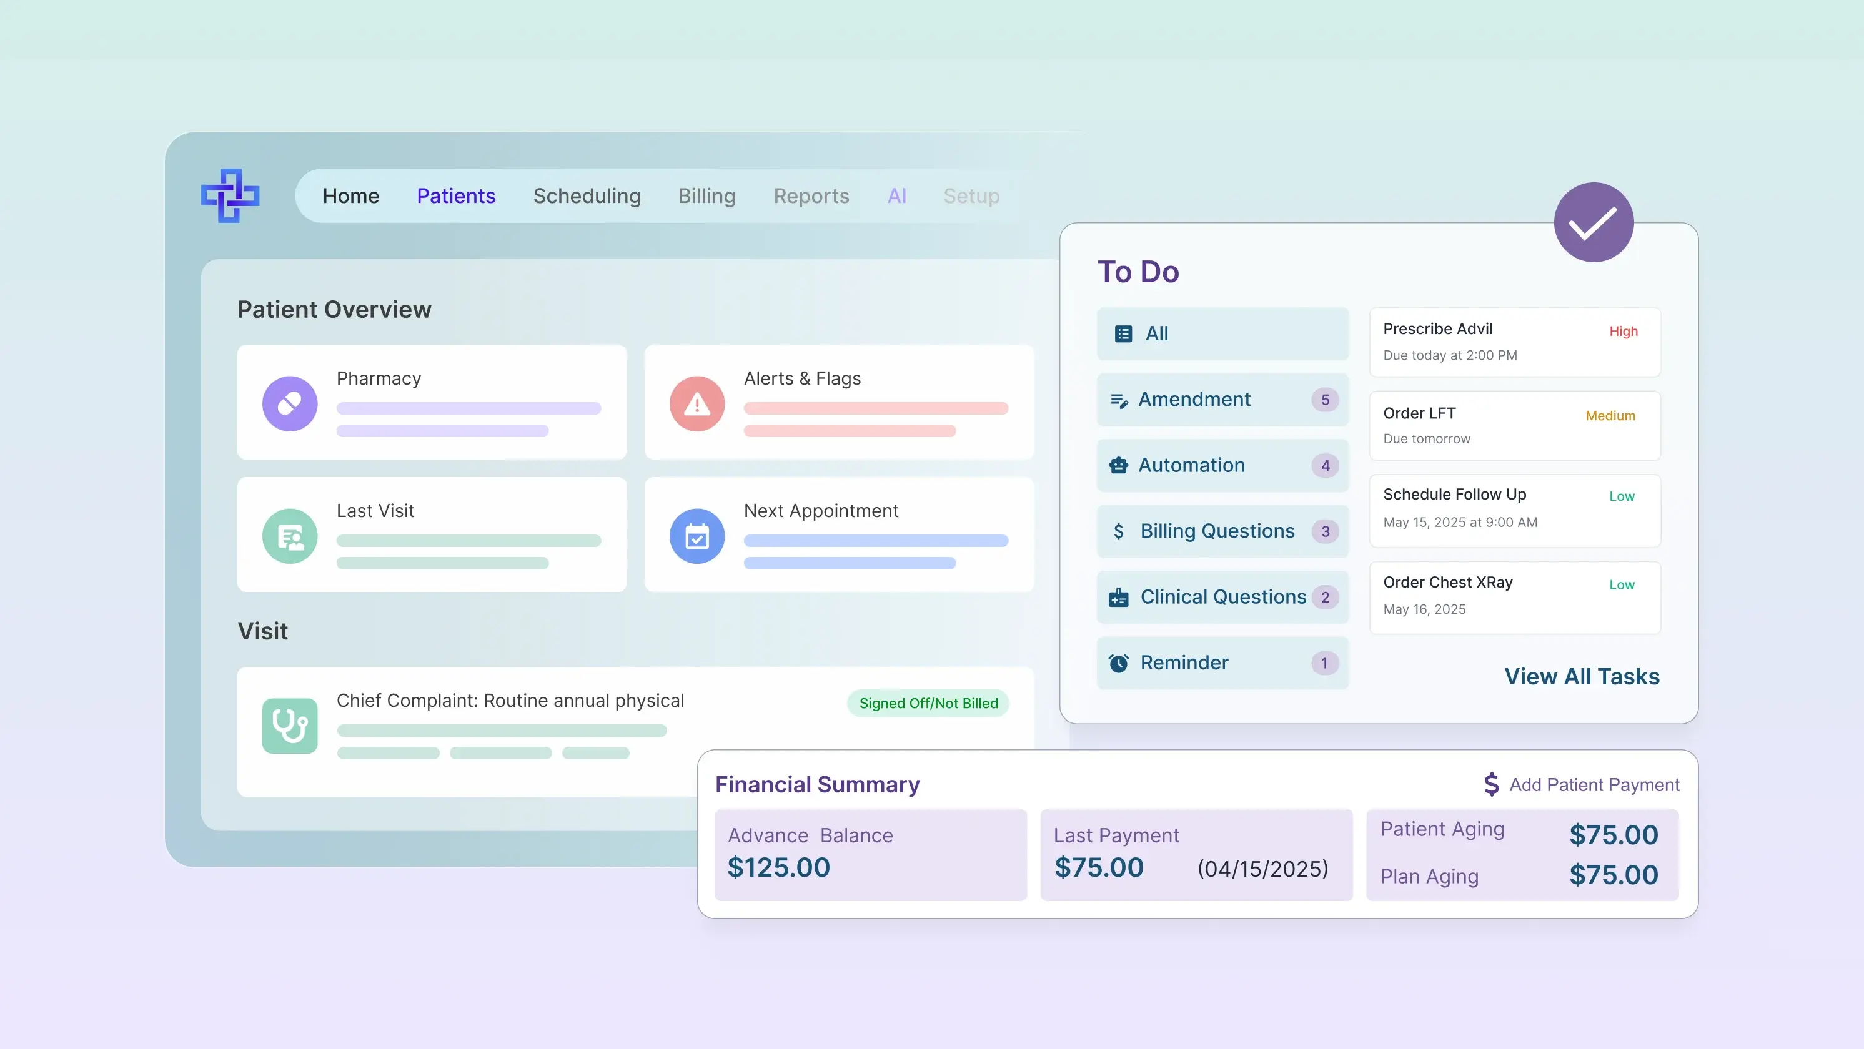Open the Patients tab

tap(456, 196)
